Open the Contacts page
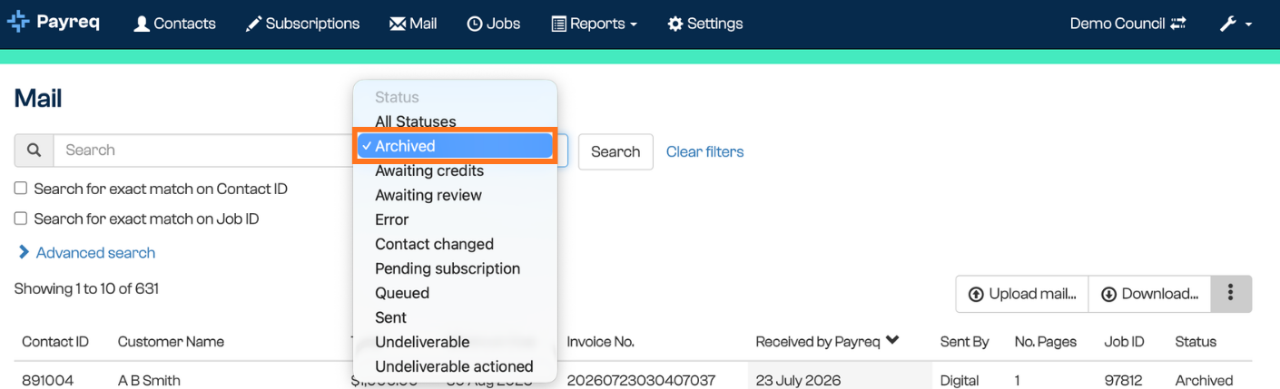The height and width of the screenshot is (389, 1280). (174, 24)
